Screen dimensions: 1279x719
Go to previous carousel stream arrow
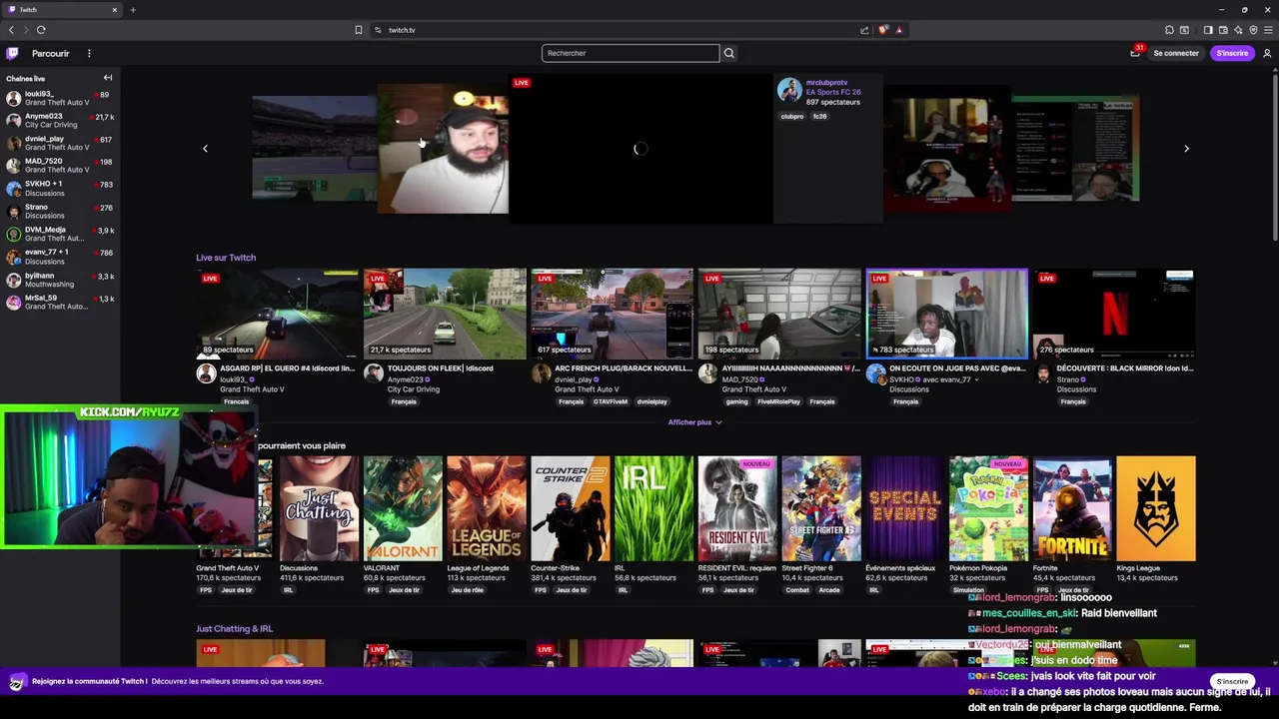(205, 149)
